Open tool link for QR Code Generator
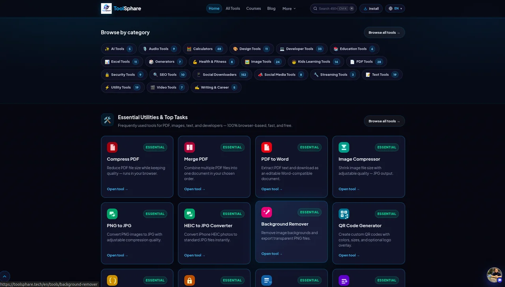505x287 pixels. coord(349,255)
